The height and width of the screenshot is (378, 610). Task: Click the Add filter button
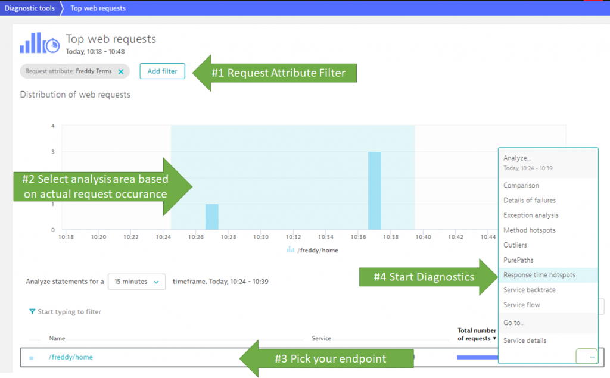(x=162, y=71)
